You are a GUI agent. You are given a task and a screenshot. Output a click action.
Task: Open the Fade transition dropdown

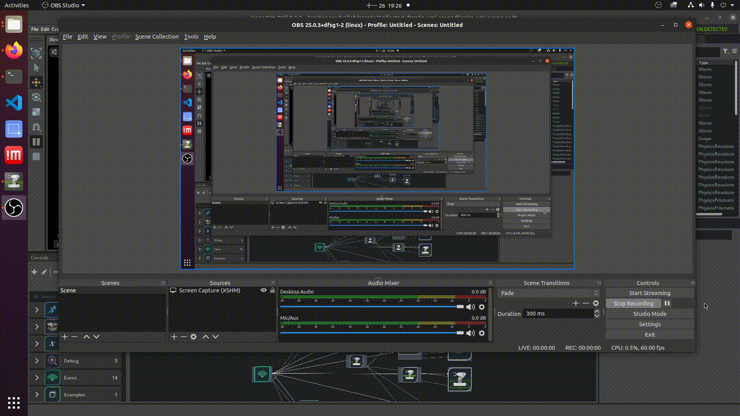tap(548, 293)
